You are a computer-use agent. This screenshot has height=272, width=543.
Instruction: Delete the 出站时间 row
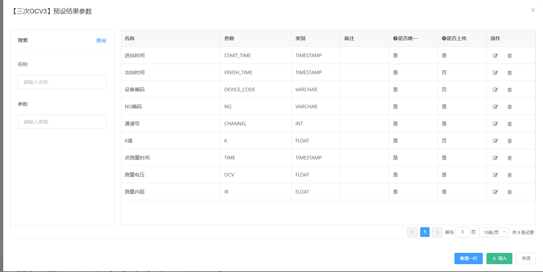[x=510, y=73]
